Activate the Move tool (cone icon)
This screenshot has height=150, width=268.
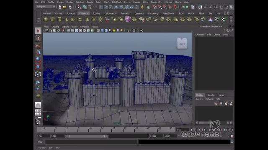pyautogui.click(x=38, y=52)
